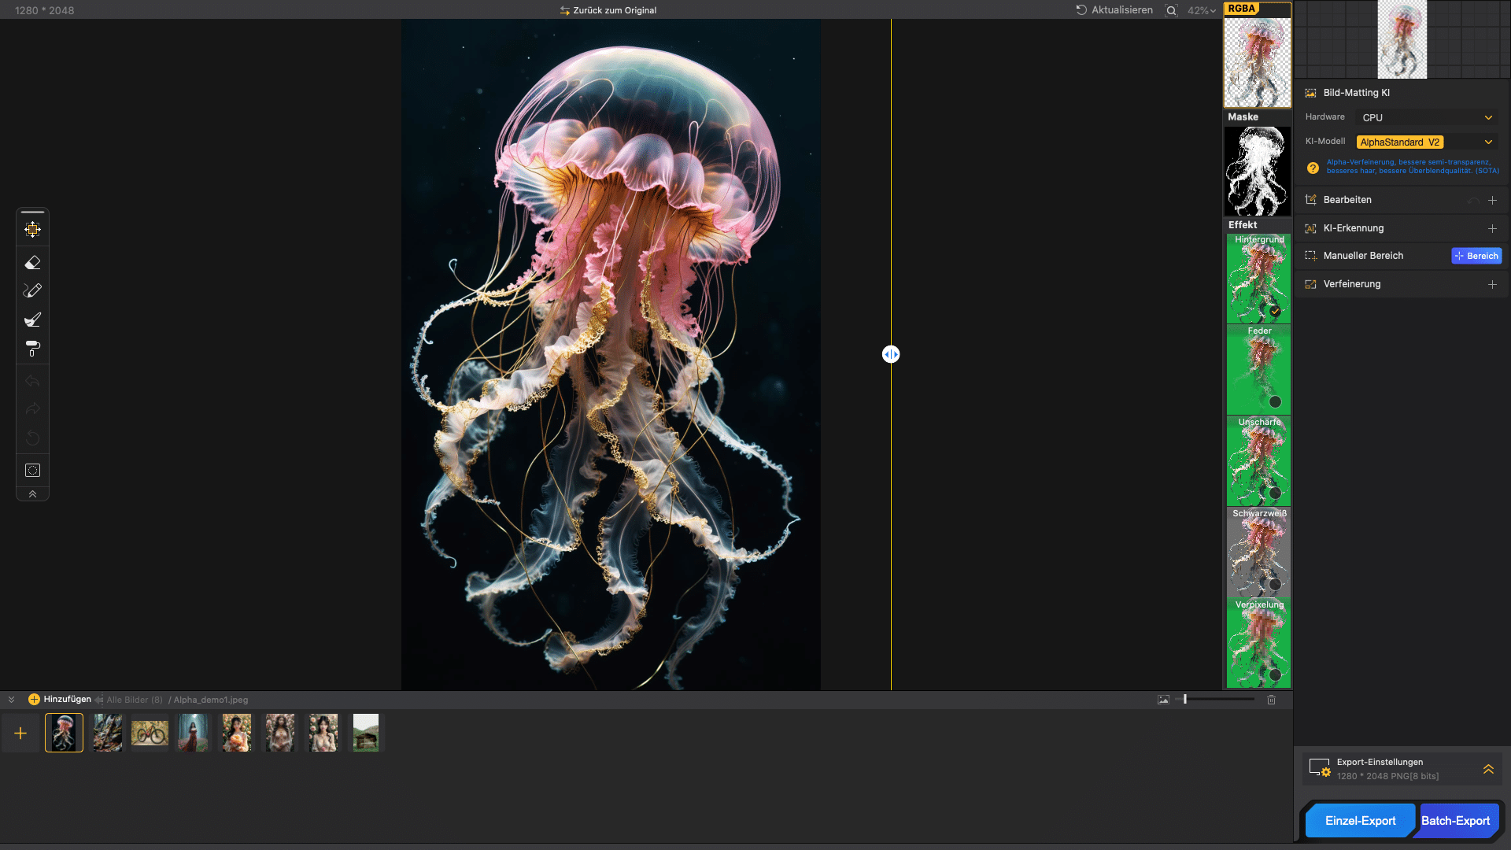Image resolution: width=1511 pixels, height=850 pixels.
Task: Select the Eraser tool
Action: click(32, 262)
